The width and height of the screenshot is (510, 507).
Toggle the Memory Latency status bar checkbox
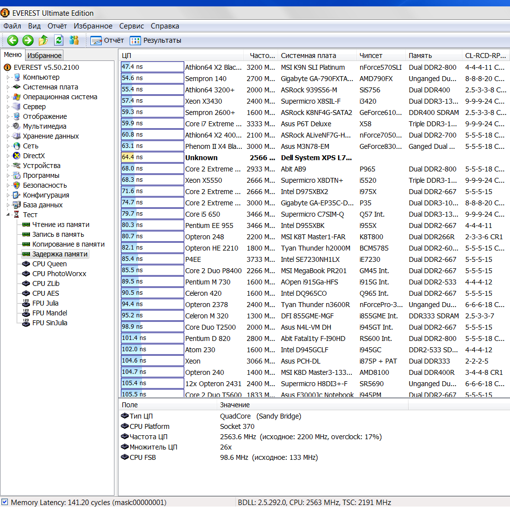(5, 502)
